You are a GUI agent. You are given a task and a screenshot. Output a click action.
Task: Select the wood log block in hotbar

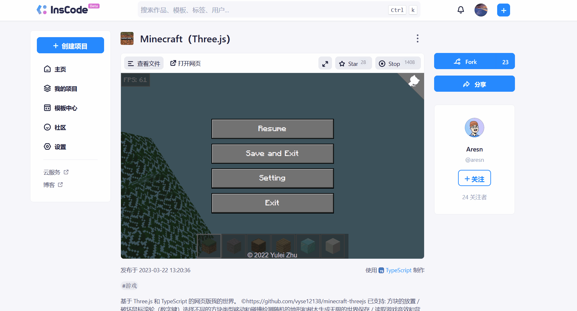(259, 246)
